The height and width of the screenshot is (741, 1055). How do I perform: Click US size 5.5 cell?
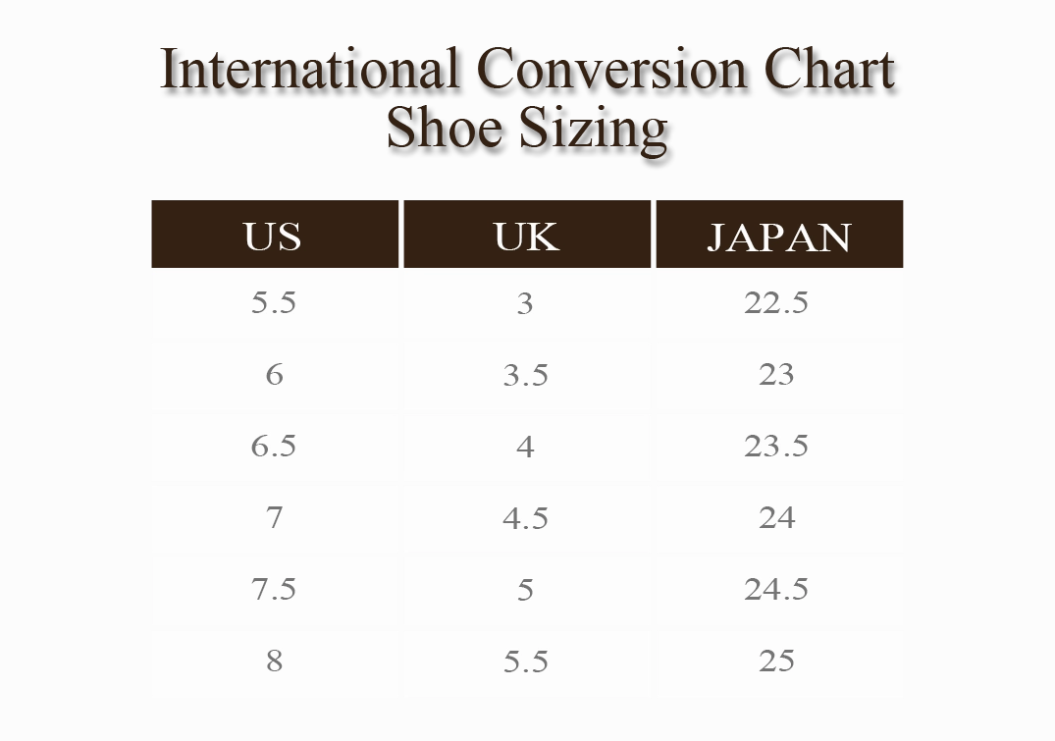(x=274, y=303)
